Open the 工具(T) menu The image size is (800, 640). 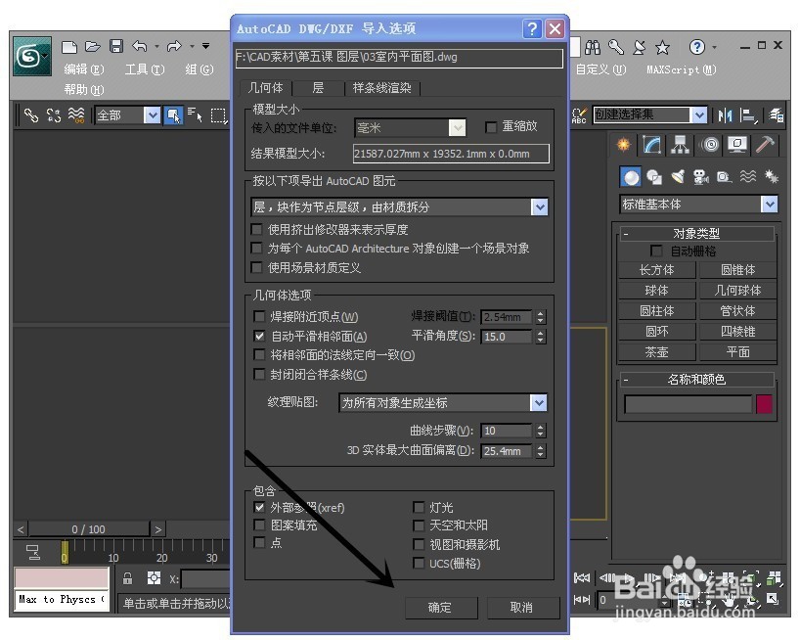pos(145,69)
